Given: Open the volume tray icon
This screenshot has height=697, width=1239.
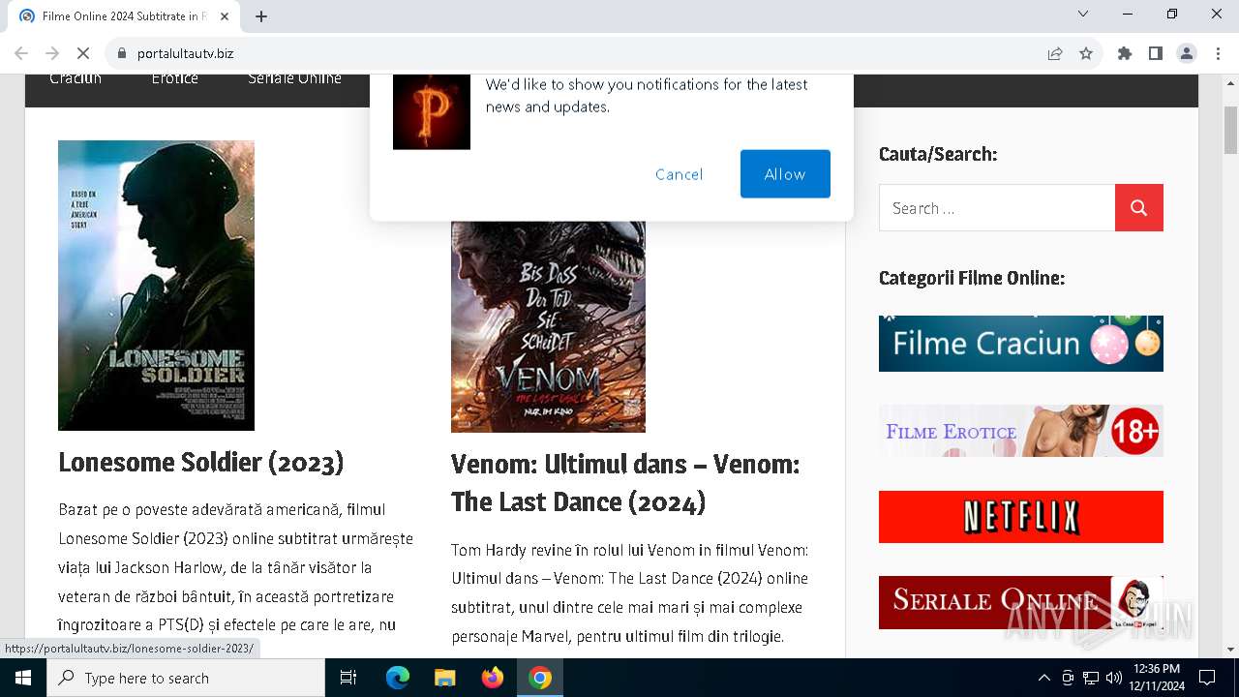Looking at the screenshot, I should click(1114, 678).
